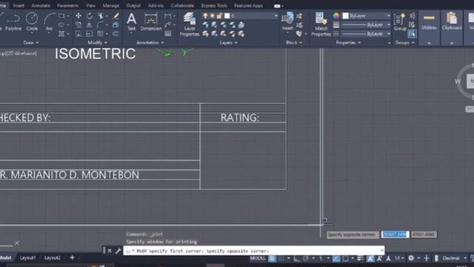Toggle annotation visibility in status bar
Image resolution: width=474 pixels, height=267 pixels.
coord(370,258)
